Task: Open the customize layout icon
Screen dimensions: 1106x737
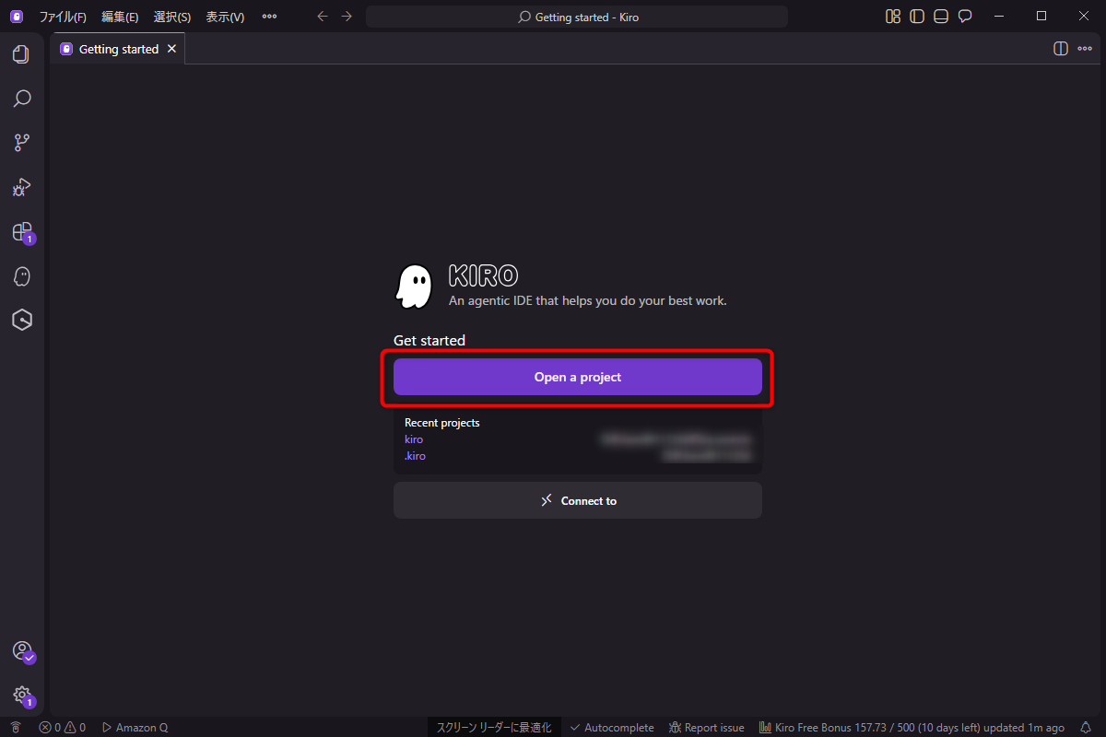Action: 893,17
